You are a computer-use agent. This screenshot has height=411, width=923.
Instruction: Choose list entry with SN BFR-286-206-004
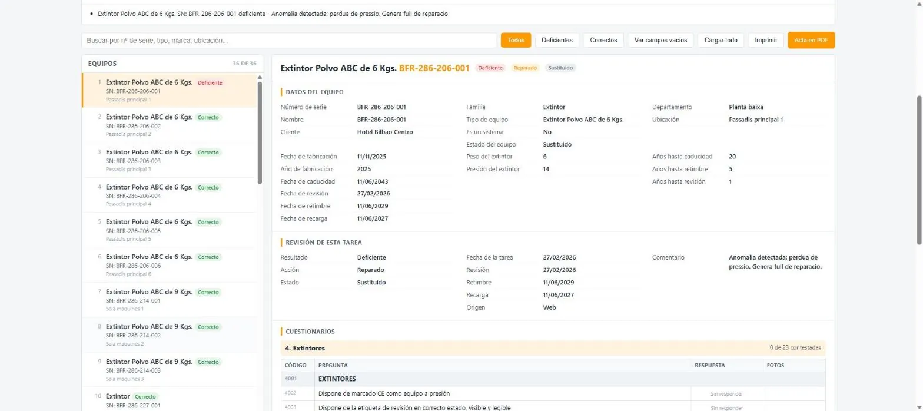pos(170,195)
